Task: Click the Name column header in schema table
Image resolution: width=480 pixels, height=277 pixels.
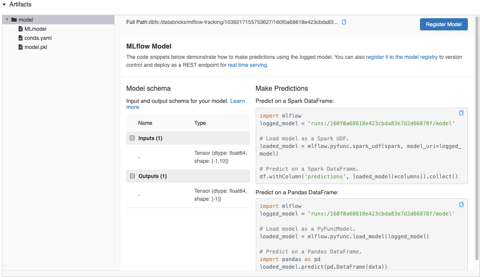Action: point(145,123)
